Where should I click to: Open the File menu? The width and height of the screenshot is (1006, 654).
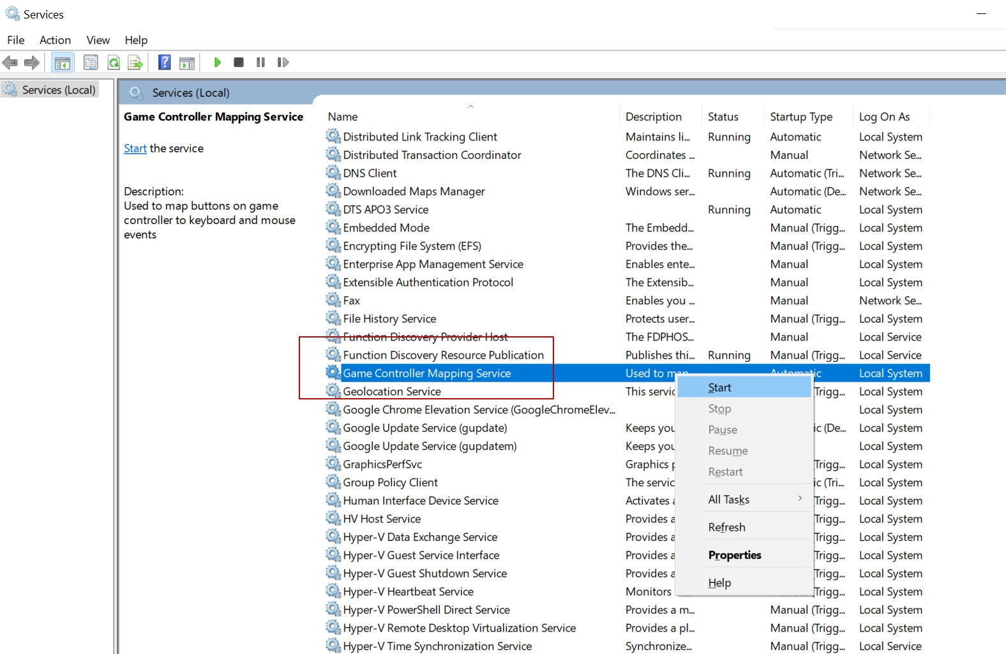(x=16, y=40)
